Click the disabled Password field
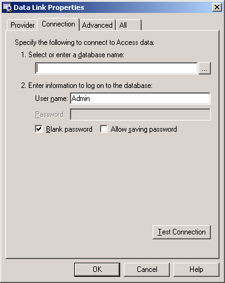 [140, 114]
